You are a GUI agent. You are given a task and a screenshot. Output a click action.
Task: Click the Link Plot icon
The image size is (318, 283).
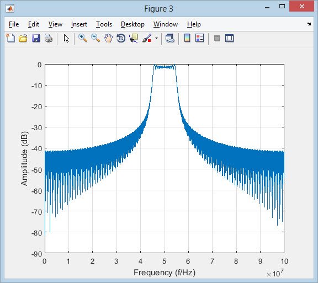[x=169, y=38]
